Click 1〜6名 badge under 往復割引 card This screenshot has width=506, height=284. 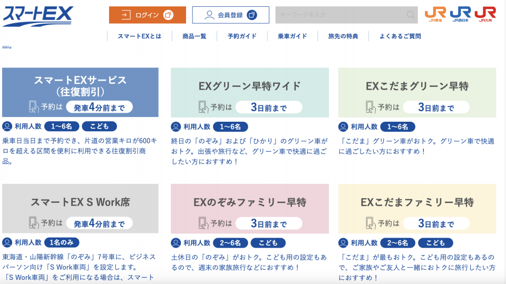[62, 126]
